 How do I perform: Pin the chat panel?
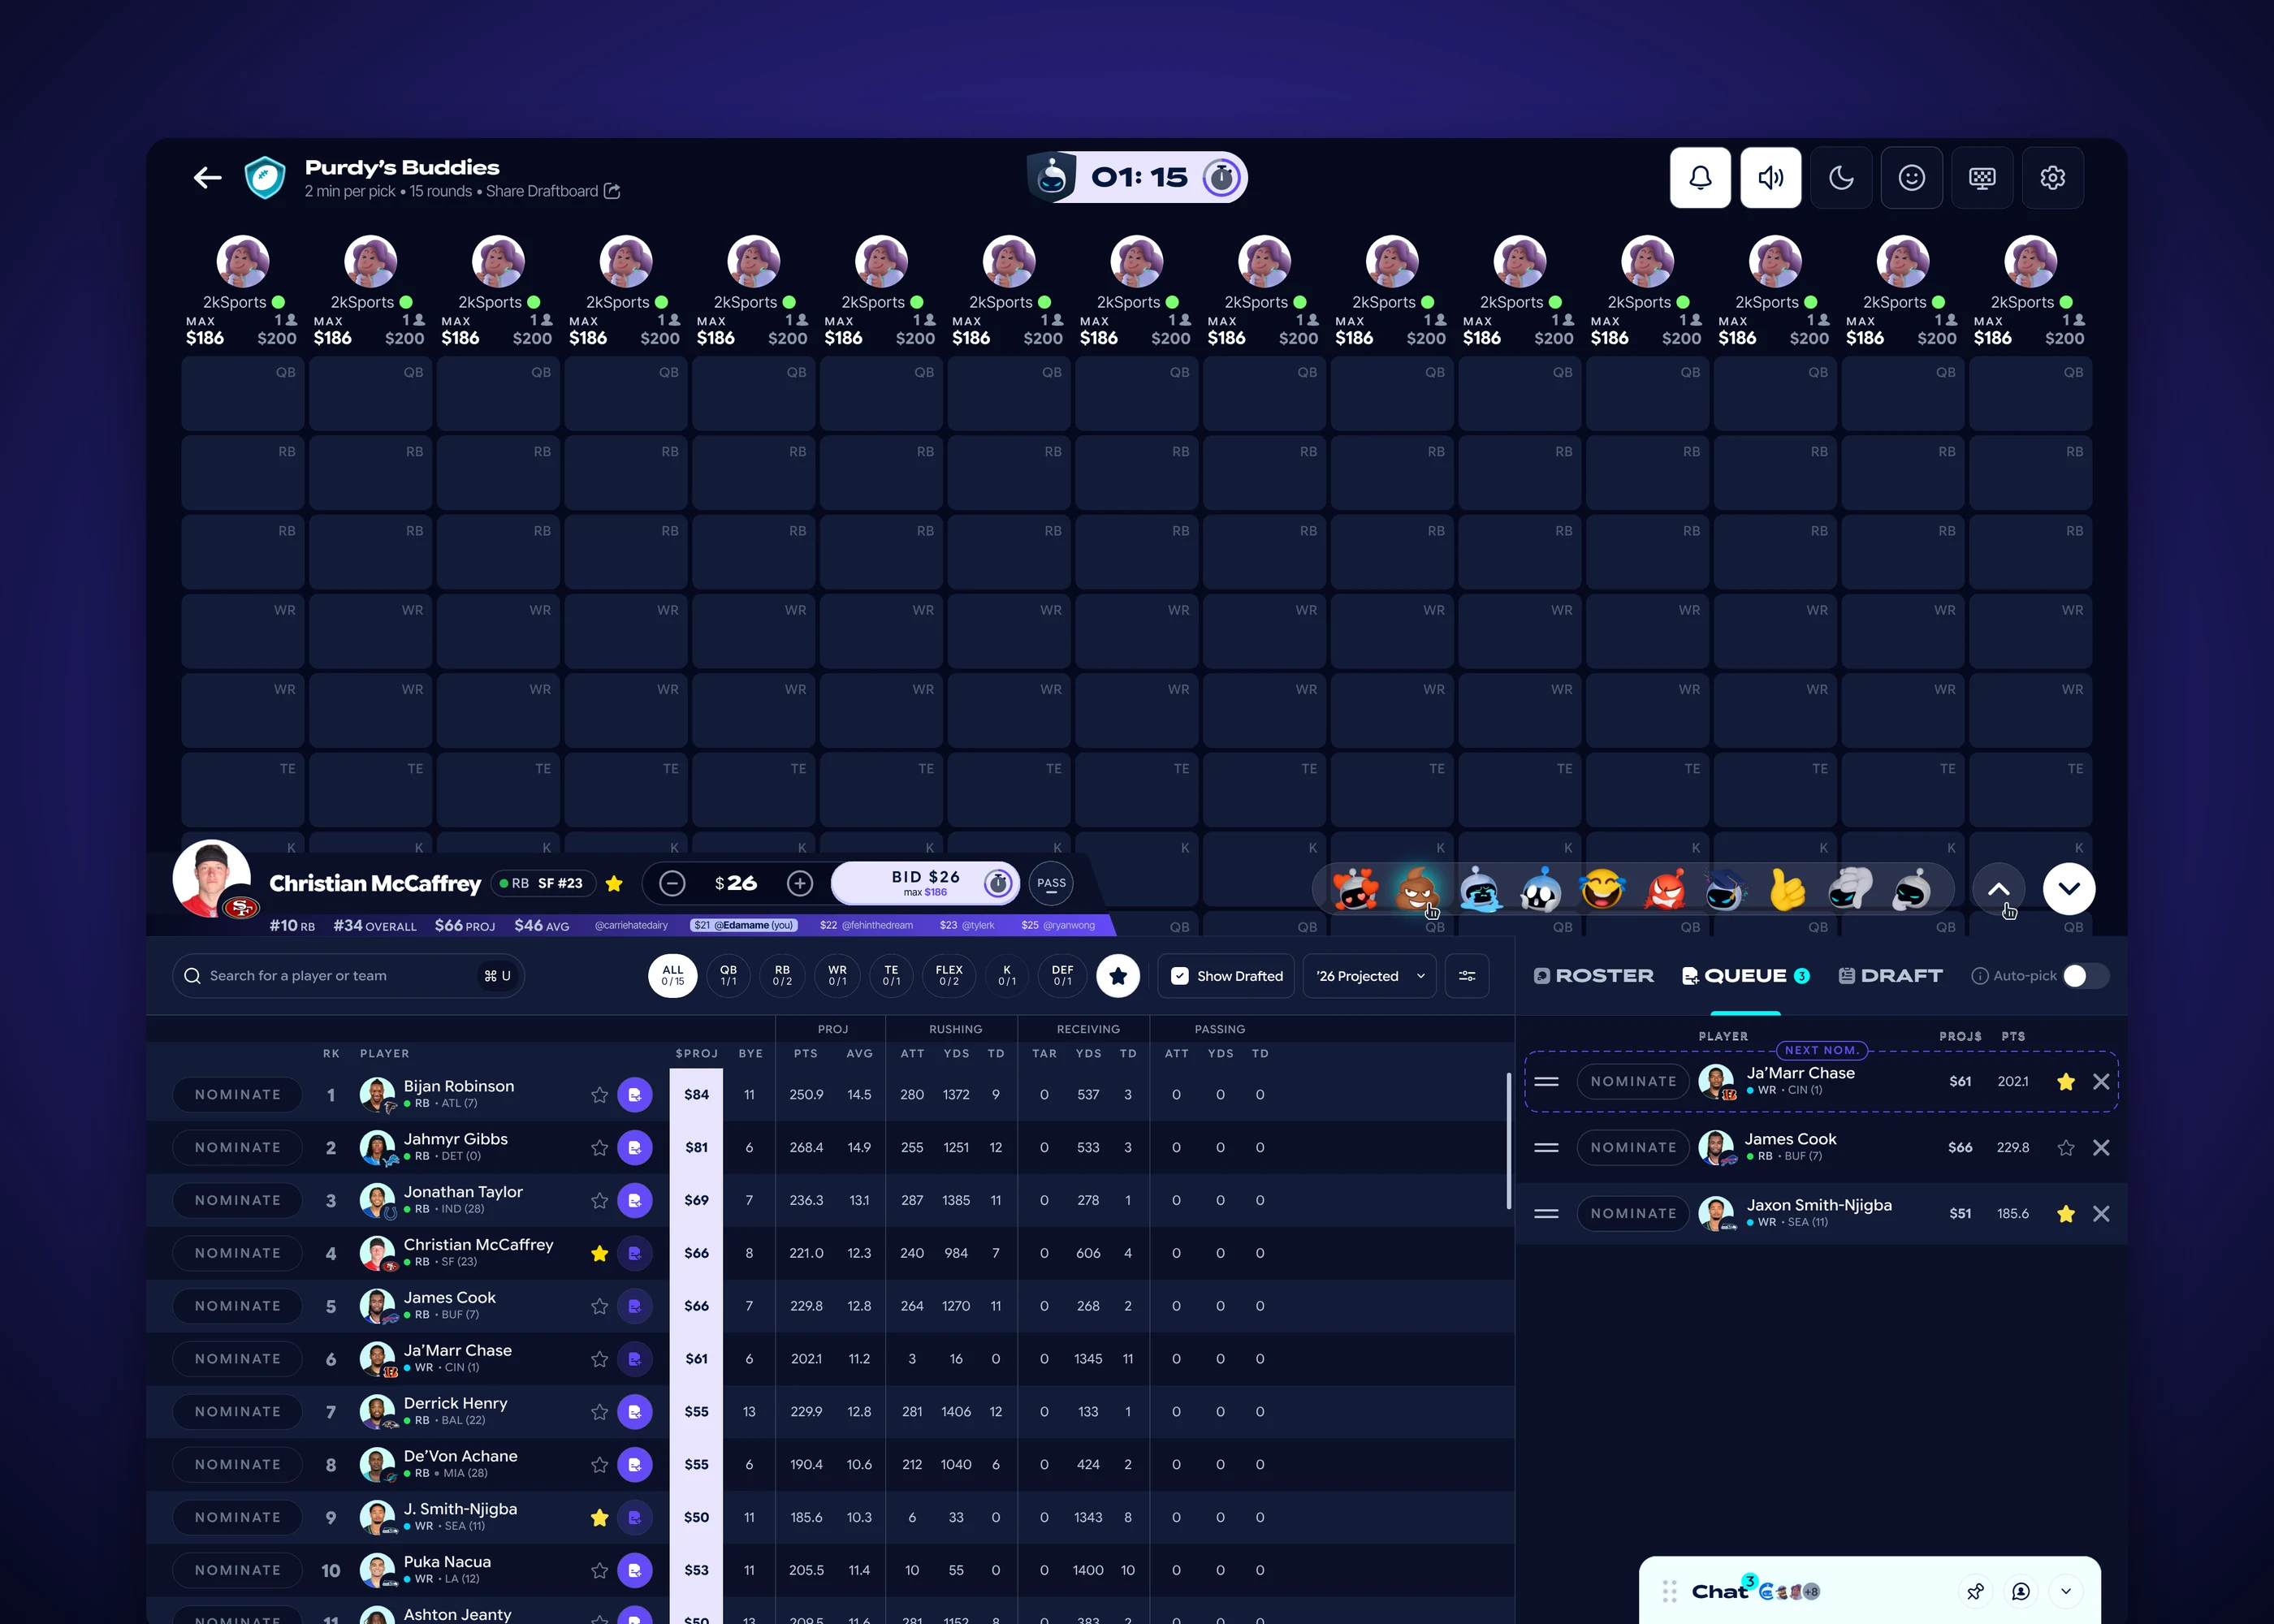coord(1975,1591)
